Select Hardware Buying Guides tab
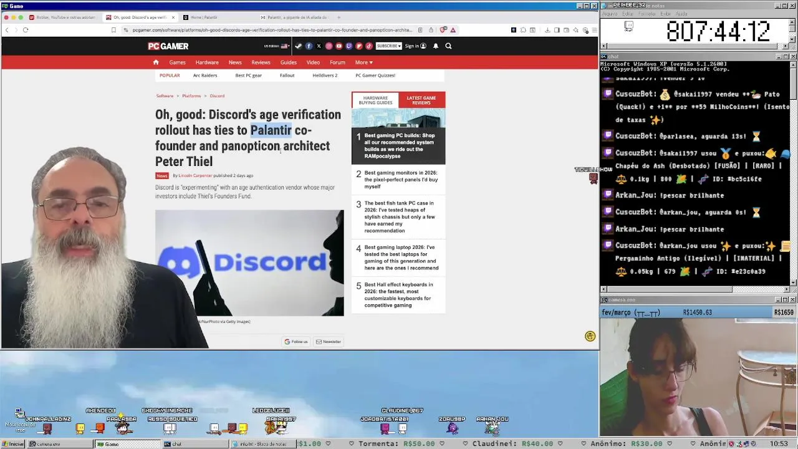Viewport: 798px width, 449px height. [x=375, y=100]
